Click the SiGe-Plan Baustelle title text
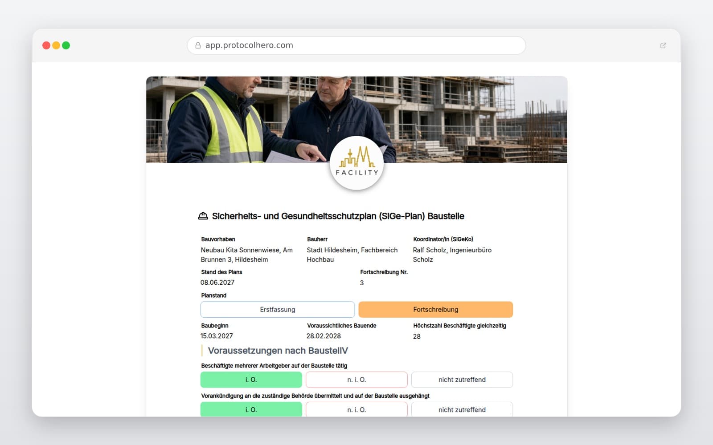Viewport: 713px width, 445px height. 338,216
